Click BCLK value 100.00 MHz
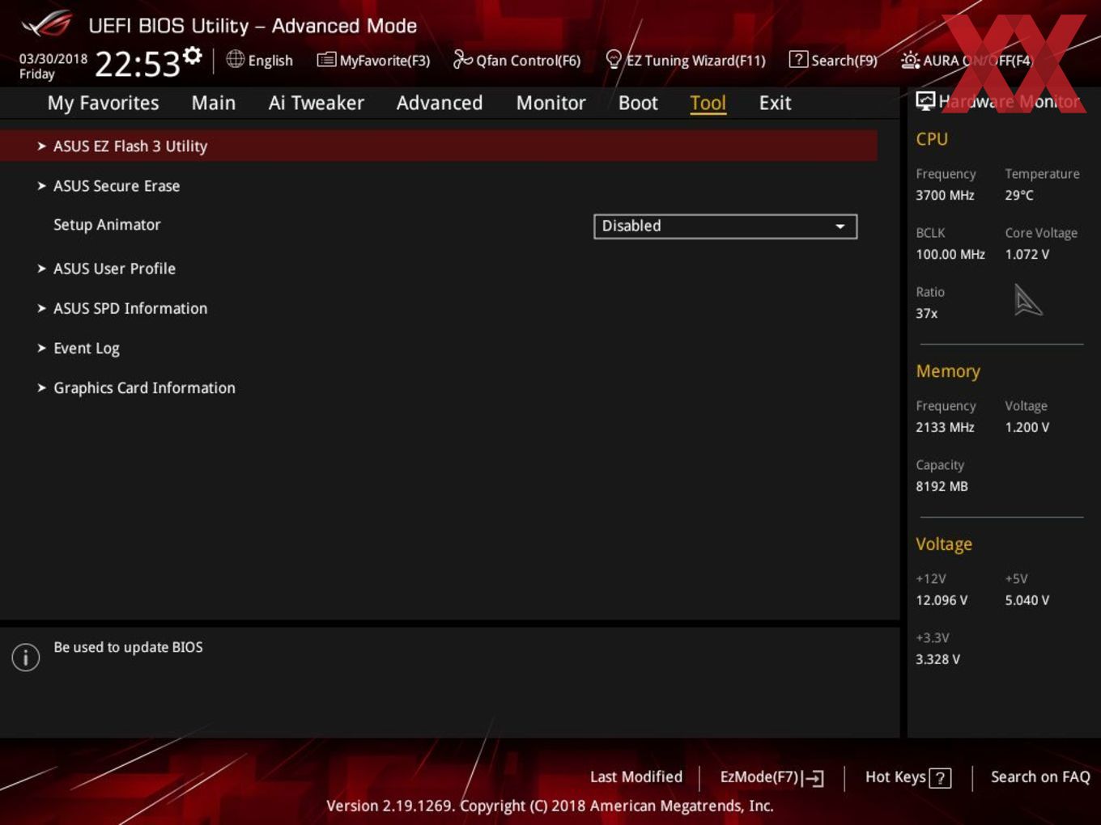1101x825 pixels. coord(950,255)
